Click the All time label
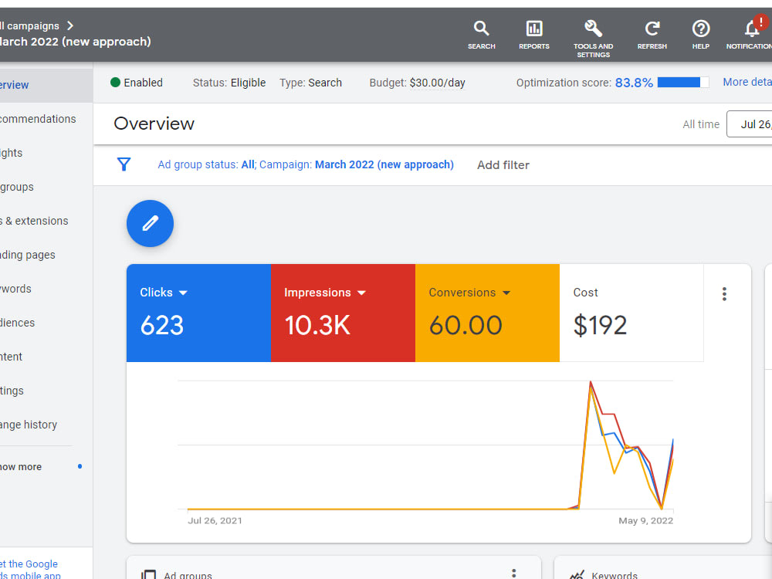Viewport: 772px width, 579px height. tap(701, 124)
